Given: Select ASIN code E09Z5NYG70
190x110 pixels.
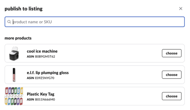Looking at the screenshot, I should [45, 78].
